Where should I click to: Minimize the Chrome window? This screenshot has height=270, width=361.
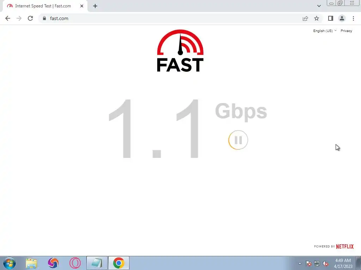pos(331,3)
